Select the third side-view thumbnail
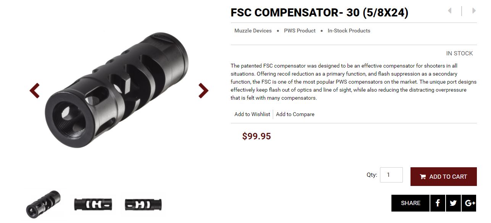Screen dimensions: 491x223 [143, 205]
